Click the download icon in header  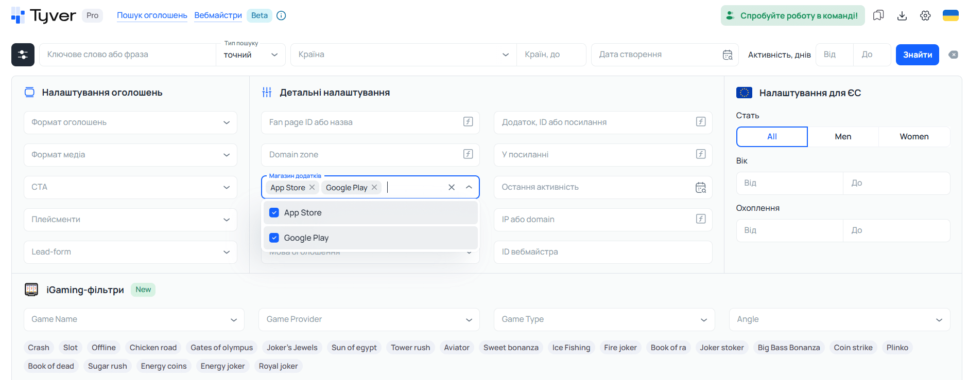(902, 15)
